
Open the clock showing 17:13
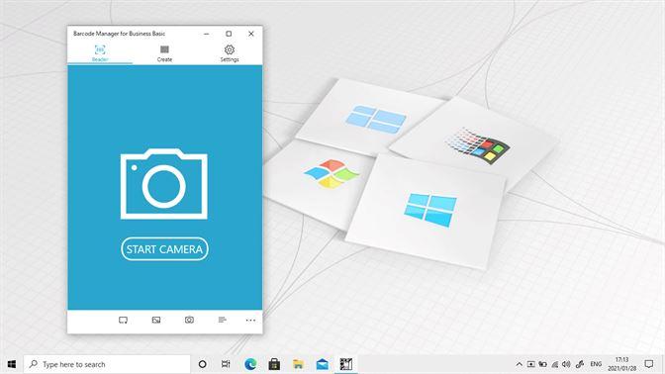[621, 364]
